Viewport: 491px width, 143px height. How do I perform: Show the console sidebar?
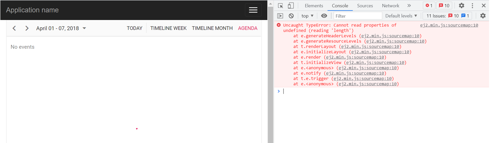pyautogui.click(x=280, y=16)
